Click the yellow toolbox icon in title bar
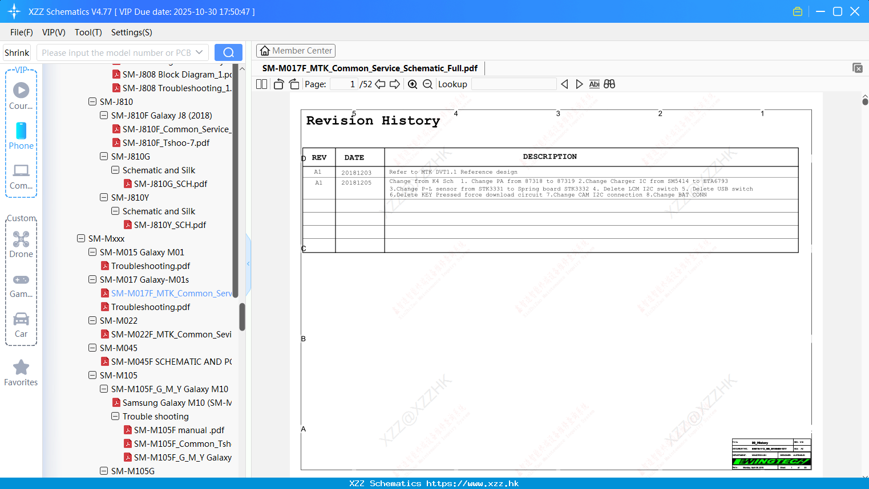The width and height of the screenshot is (869, 489). (x=798, y=11)
